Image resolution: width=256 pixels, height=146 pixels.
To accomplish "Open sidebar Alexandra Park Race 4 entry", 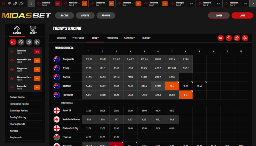I will 25,79.
